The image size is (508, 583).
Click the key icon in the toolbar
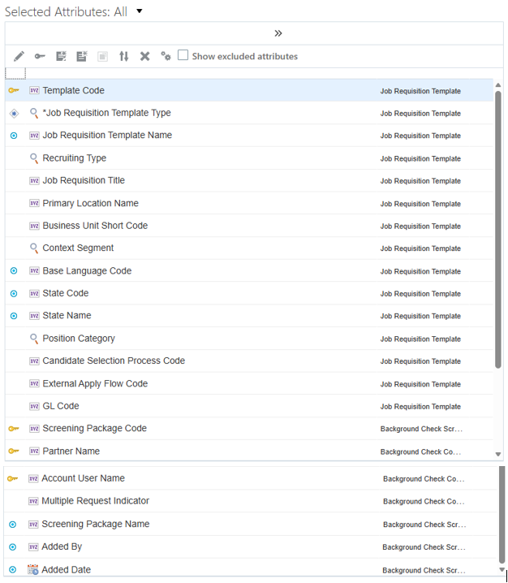click(x=40, y=56)
